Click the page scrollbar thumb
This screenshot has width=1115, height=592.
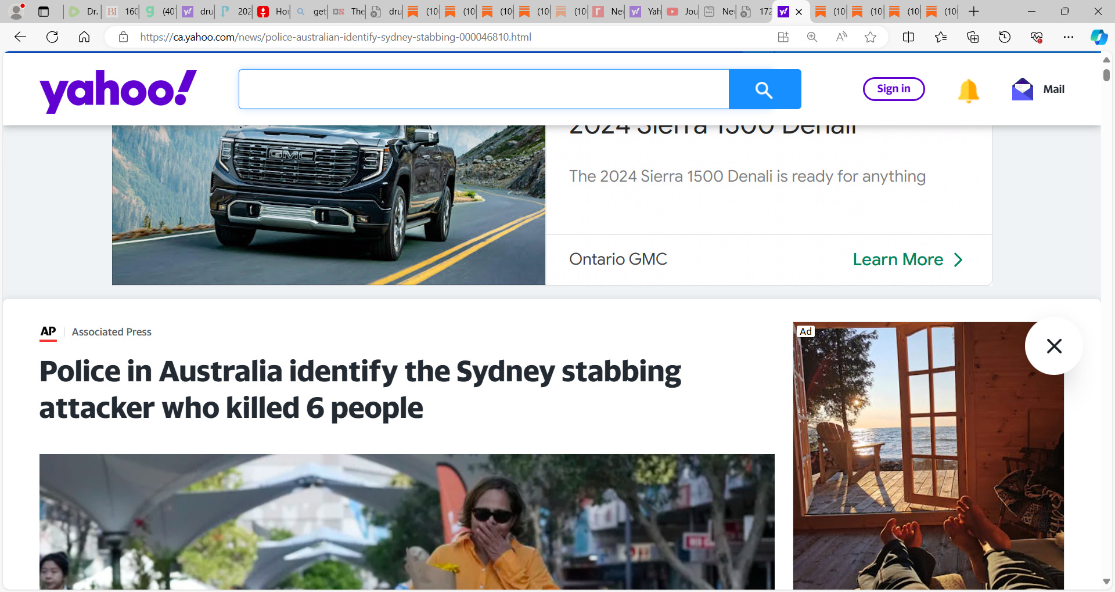1106,74
